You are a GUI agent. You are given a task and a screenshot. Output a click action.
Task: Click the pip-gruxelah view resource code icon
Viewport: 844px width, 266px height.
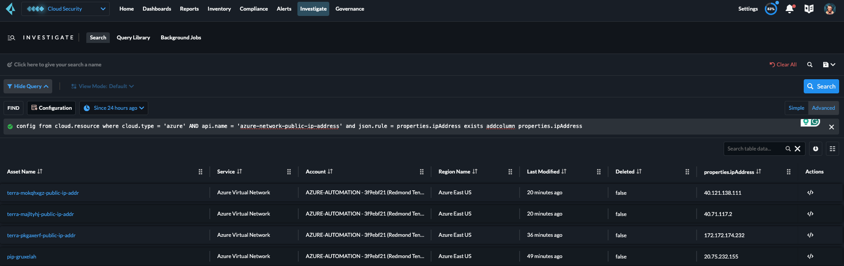[x=810, y=256]
